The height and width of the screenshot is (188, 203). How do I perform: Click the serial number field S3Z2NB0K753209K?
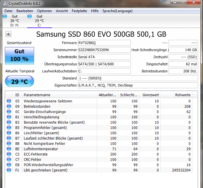(104, 50)
